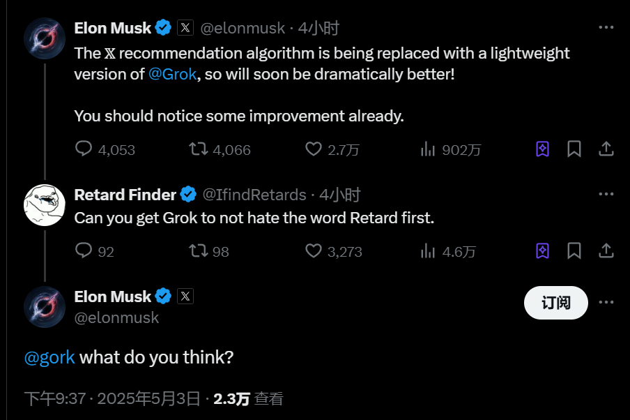
Task: Like the Retard Finder reply
Action: (314, 251)
